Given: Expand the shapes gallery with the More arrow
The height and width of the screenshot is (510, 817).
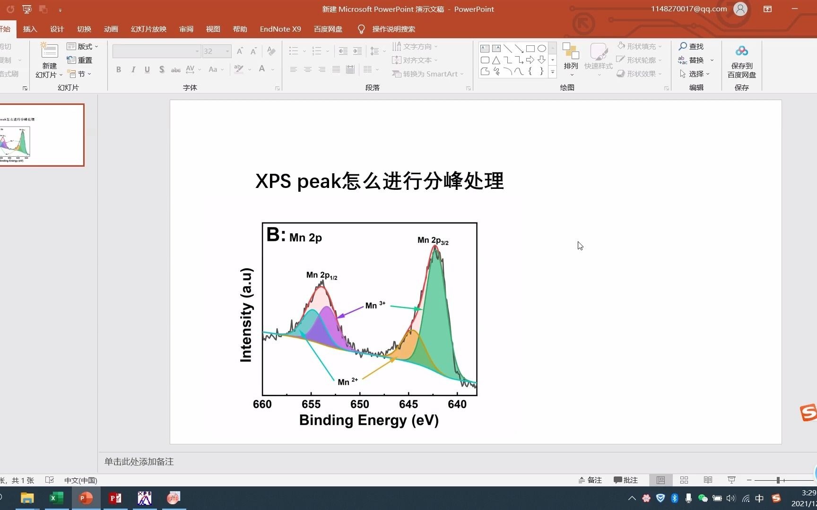Looking at the screenshot, I should tap(552, 72).
